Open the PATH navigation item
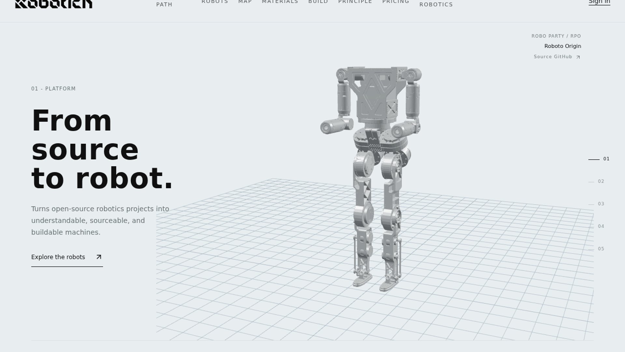Viewport: 625px width, 352px height. pos(164,4)
